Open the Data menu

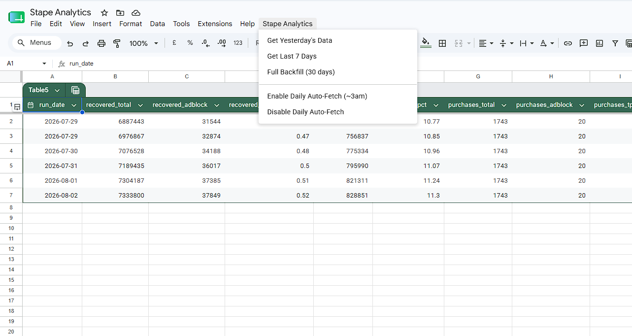coord(158,24)
